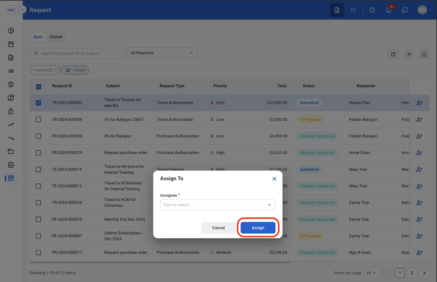Toggle the header select-all checkbox
This screenshot has height=282, width=437.
pyautogui.click(x=38, y=87)
